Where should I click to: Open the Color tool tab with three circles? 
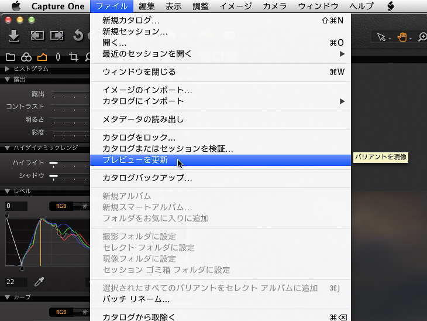click(26, 57)
